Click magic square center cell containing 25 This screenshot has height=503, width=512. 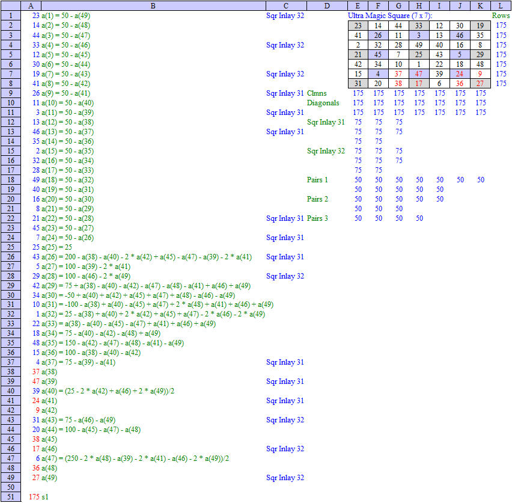419,55
